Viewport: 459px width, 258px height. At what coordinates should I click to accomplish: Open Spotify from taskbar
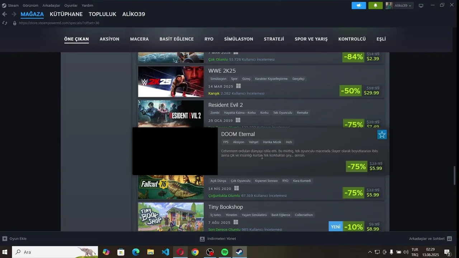(x=224, y=252)
